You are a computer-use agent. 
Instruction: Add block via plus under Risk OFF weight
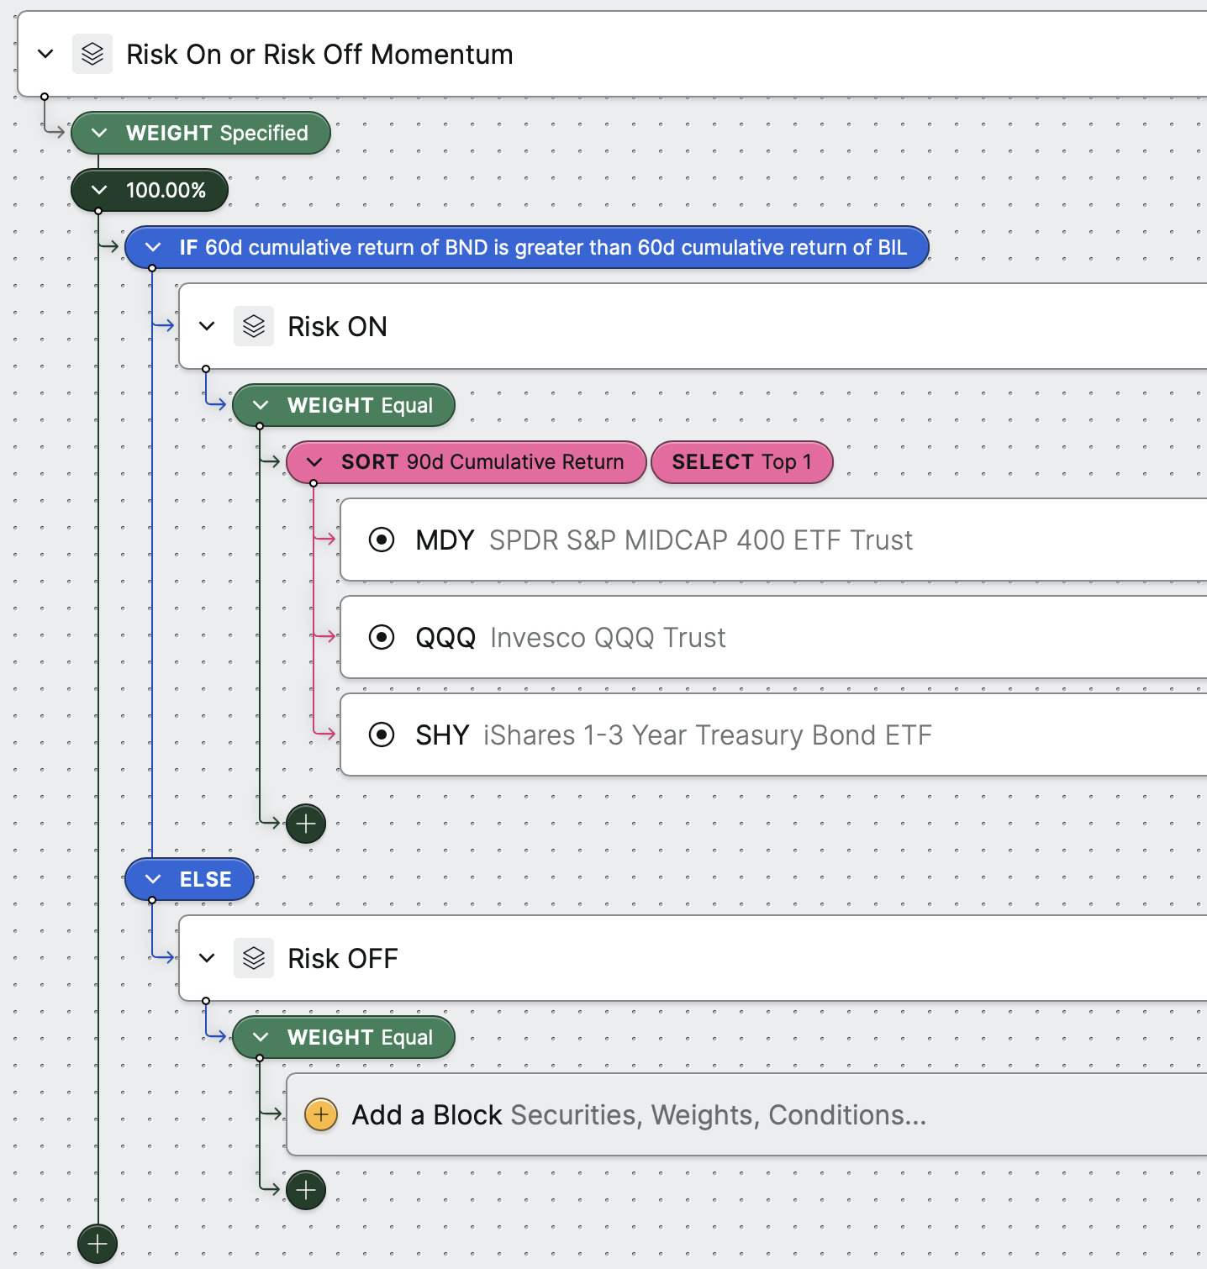click(x=306, y=1190)
